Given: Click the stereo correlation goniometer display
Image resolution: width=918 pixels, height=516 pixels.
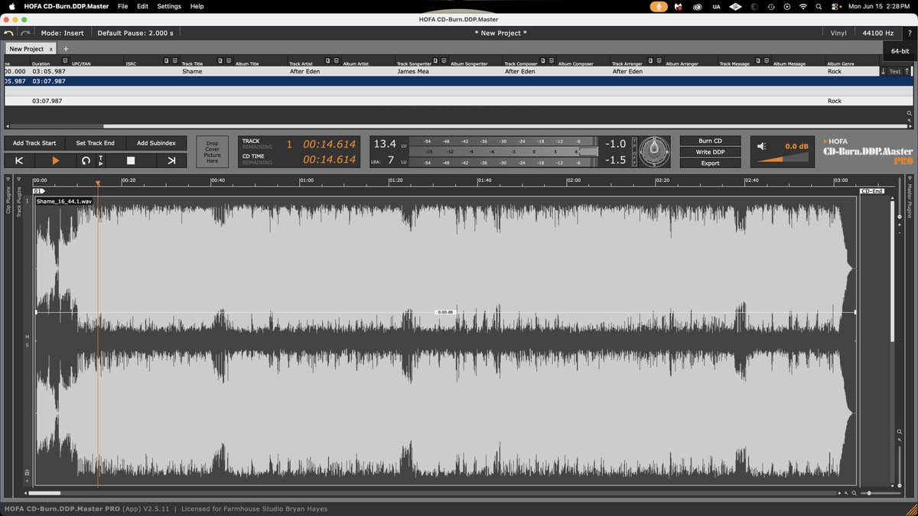Looking at the screenshot, I should pyautogui.click(x=654, y=151).
